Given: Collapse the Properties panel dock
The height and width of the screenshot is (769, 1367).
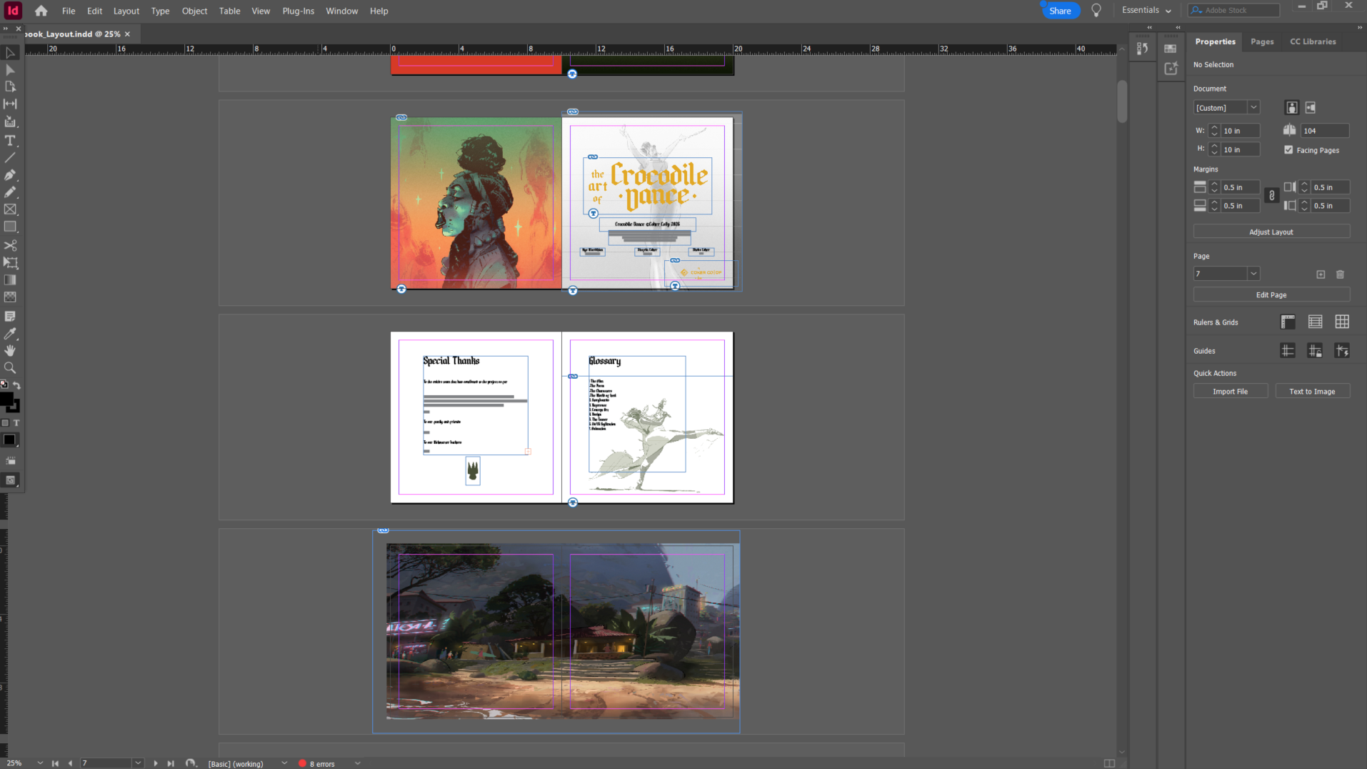Looking at the screenshot, I should pos(1361,27).
